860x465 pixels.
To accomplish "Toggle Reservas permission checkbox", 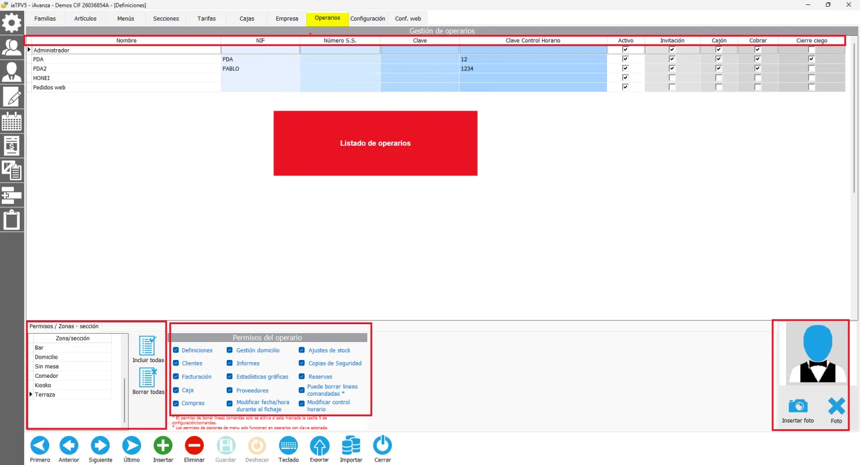I will tap(302, 377).
